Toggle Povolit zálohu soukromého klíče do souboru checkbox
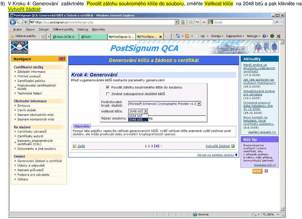Viewport: 302px width, 219px height. point(108,87)
